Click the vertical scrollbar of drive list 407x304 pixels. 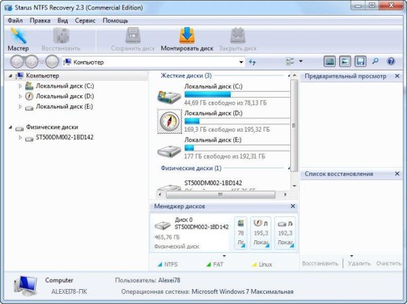294,126
